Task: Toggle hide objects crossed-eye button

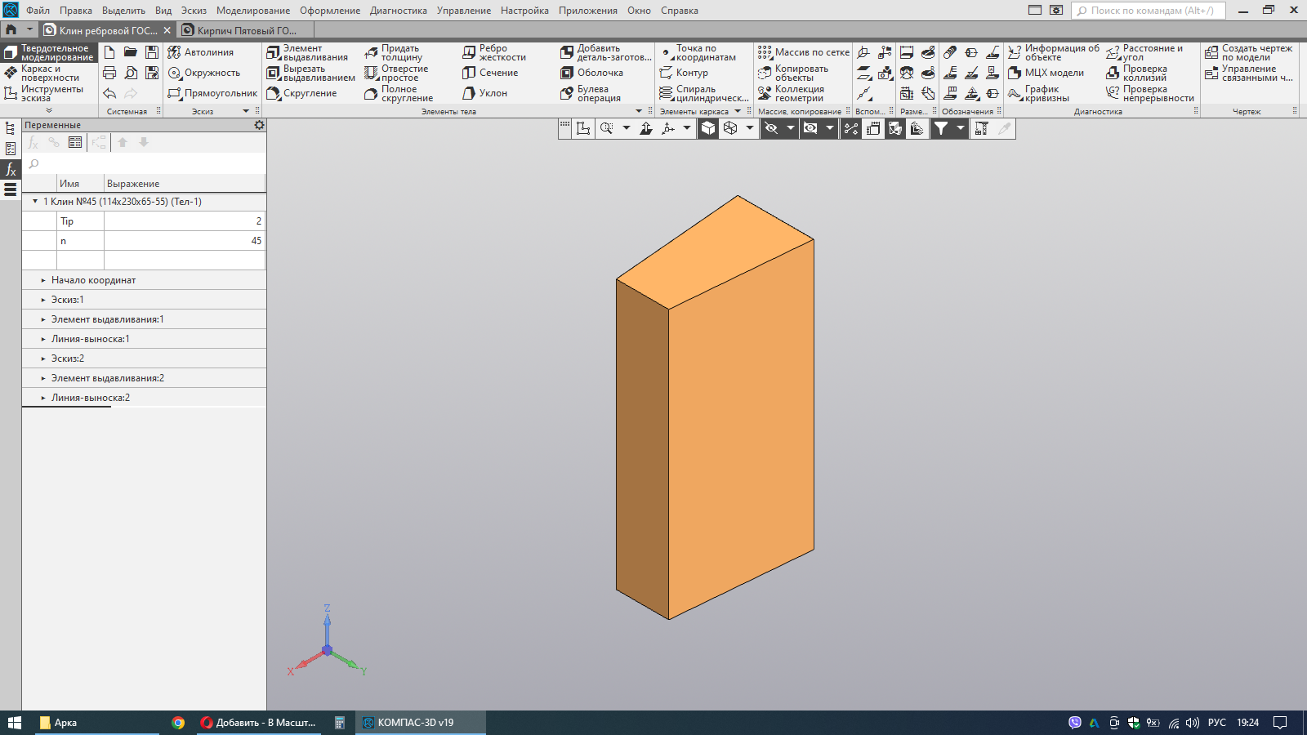Action: [x=770, y=128]
